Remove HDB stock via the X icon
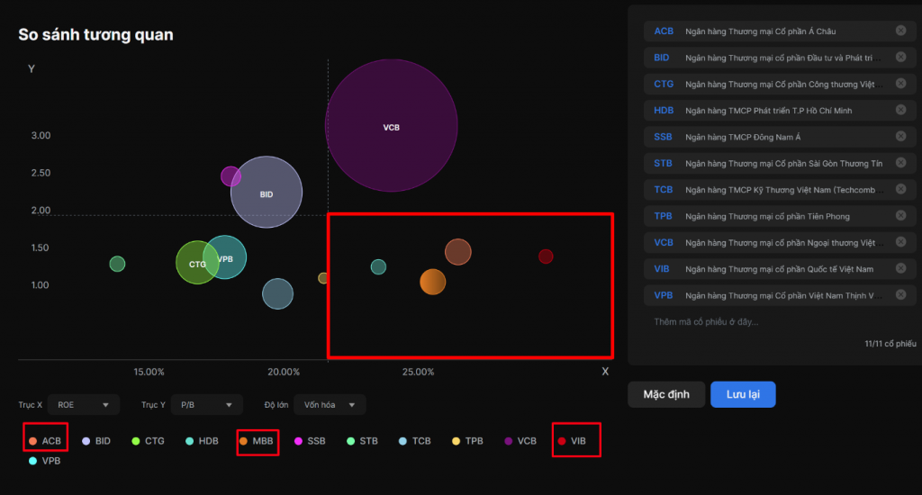The height and width of the screenshot is (495, 922). click(x=900, y=111)
